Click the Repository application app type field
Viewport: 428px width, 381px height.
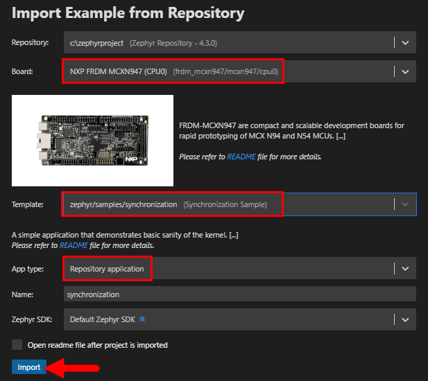(239, 268)
